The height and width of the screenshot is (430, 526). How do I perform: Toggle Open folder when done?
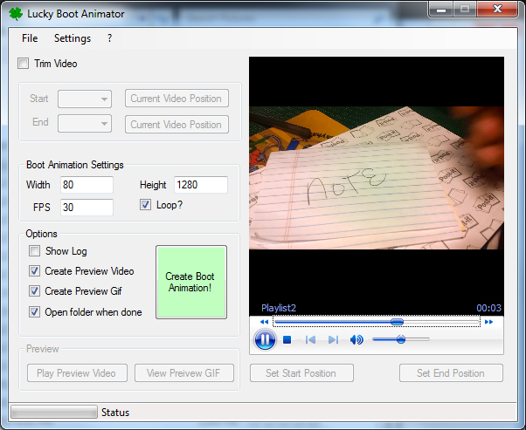pyautogui.click(x=34, y=311)
